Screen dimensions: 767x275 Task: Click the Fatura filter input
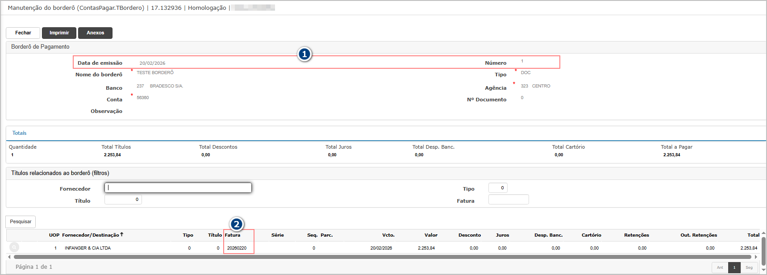click(x=509, y=200)
